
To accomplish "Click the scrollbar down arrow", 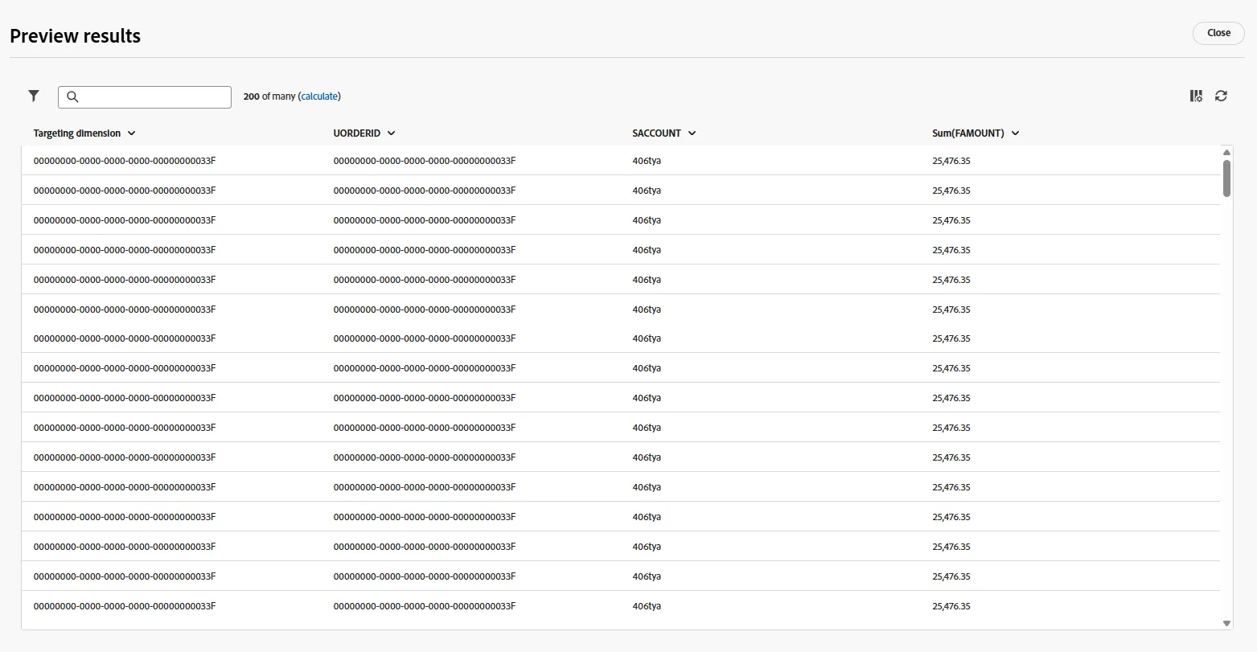I will [1226, 623].
